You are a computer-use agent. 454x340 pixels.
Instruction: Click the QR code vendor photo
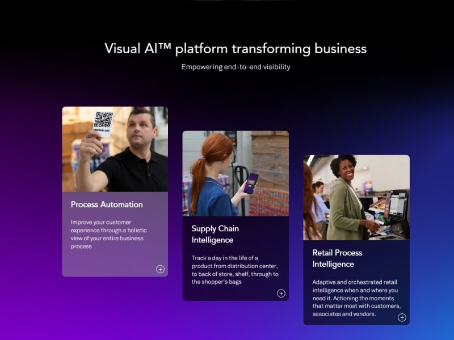tap(115, 149)
